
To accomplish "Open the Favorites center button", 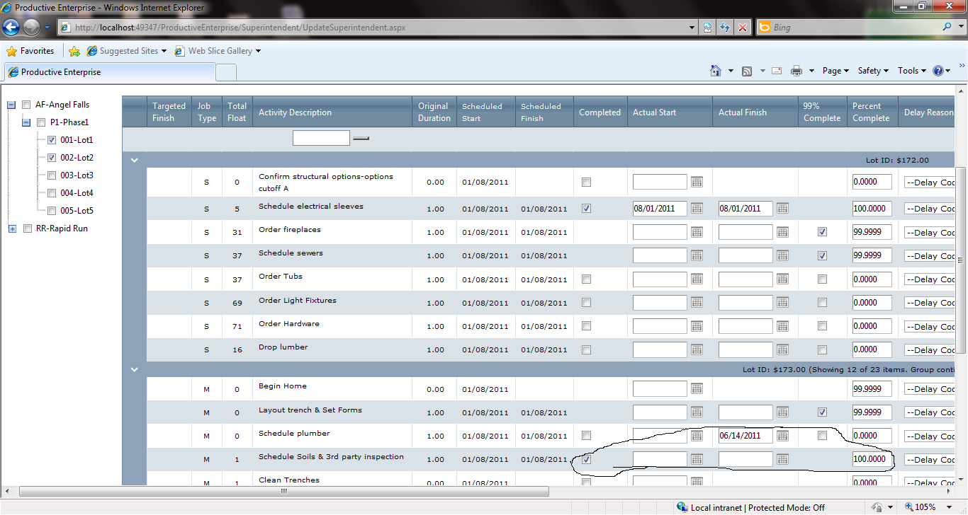I will pyautogui.click(x=30, y=51).
